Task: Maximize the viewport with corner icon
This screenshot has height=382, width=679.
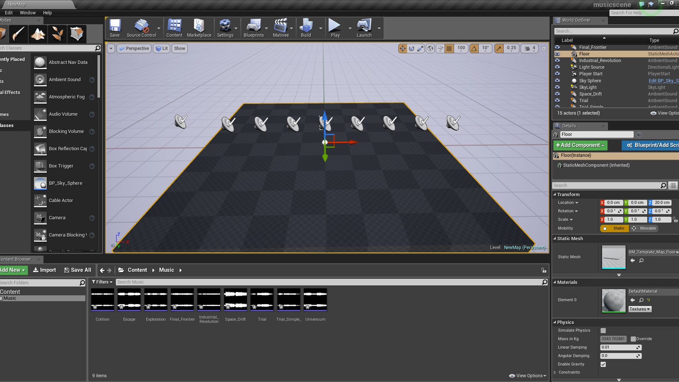Action: coord(544,48)
